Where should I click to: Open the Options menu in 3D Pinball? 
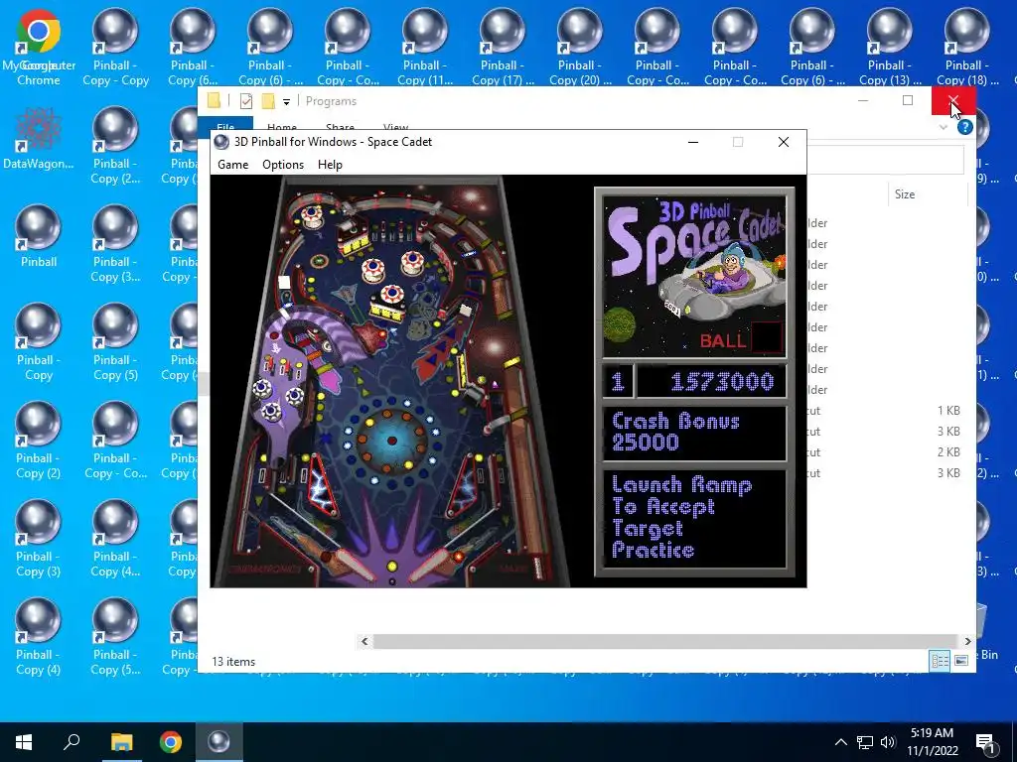[283, 165]
